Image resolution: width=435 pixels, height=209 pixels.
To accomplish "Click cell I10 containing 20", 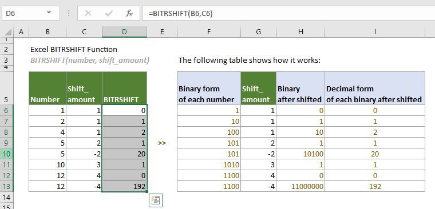I will pos(375,154).
